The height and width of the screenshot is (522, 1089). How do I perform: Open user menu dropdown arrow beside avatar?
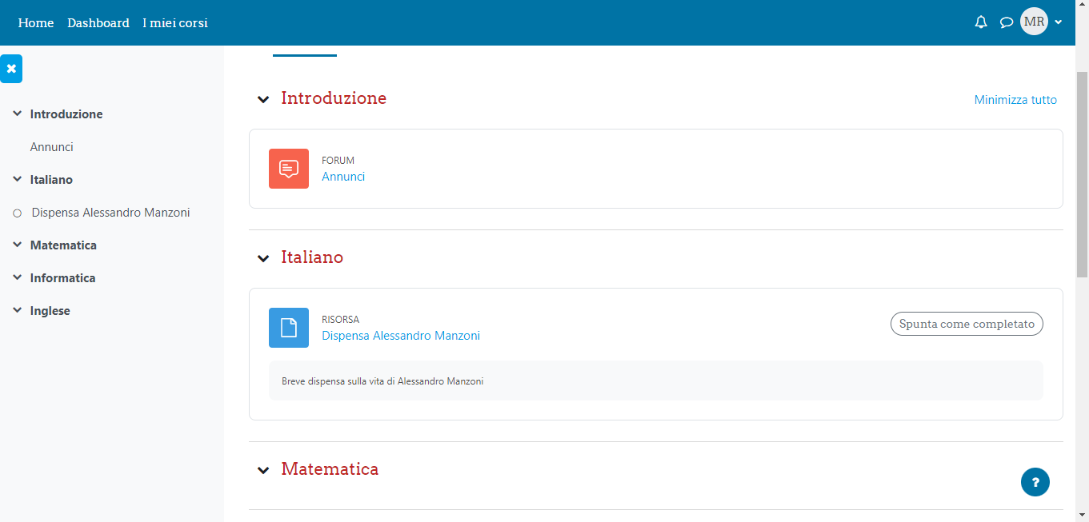click(1059, 22)
